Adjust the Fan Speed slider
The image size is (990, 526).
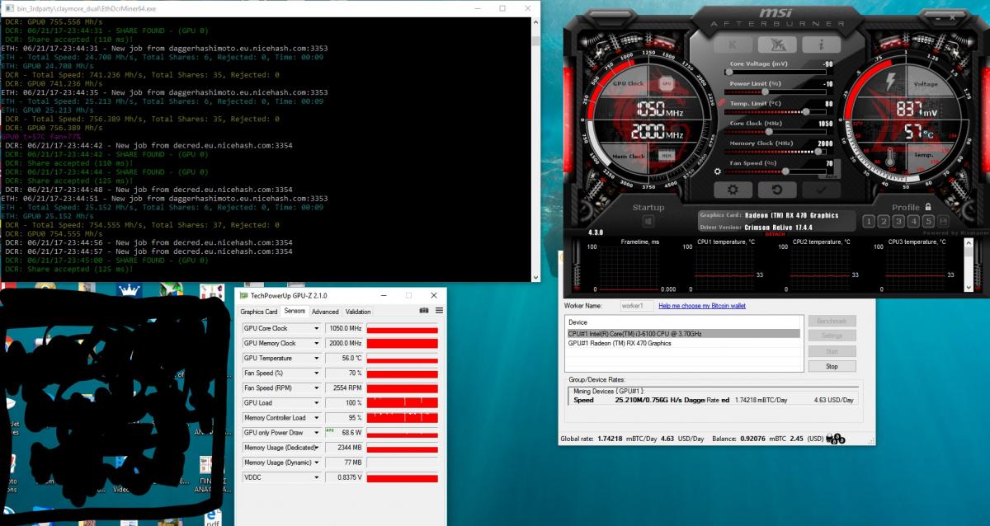774,171
